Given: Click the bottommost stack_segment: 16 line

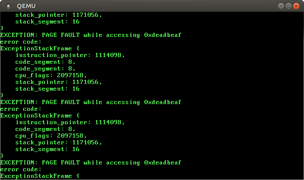Looking at the screenshot, I should (47, 149).
